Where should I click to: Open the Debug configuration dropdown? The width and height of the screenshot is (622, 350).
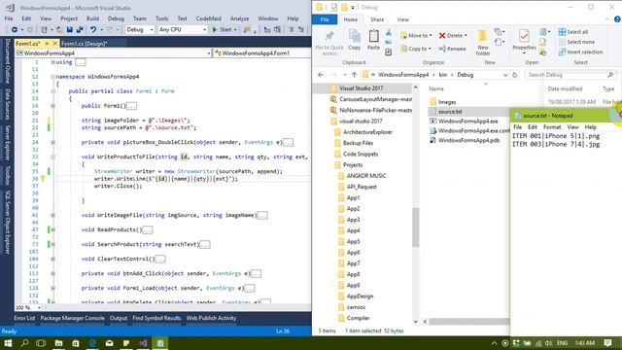[x=140, y=30]
